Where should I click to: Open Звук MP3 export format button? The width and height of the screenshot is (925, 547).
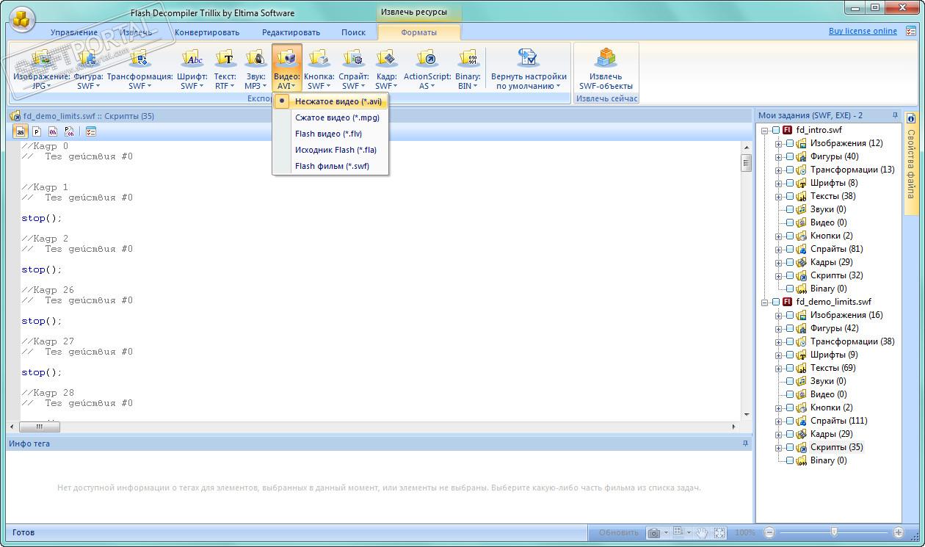tap(255, 70)
